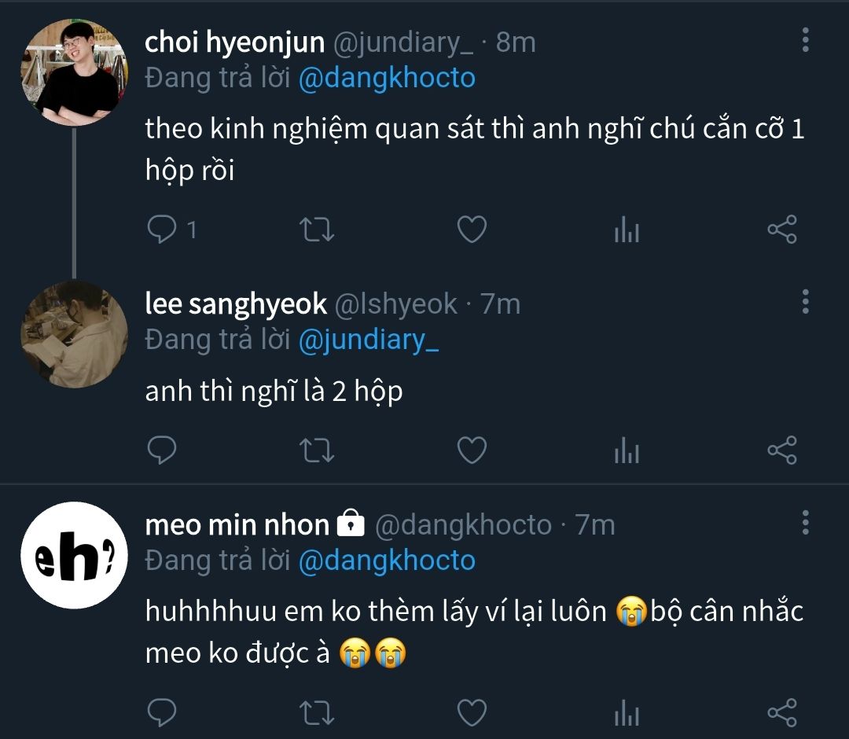The image size is (849, 739).
Task: Retweet choi hyeonjun's tweet
Action: (x=318, y=230)
